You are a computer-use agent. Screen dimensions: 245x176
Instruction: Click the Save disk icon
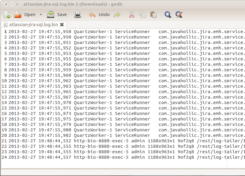tap(51, 15)
